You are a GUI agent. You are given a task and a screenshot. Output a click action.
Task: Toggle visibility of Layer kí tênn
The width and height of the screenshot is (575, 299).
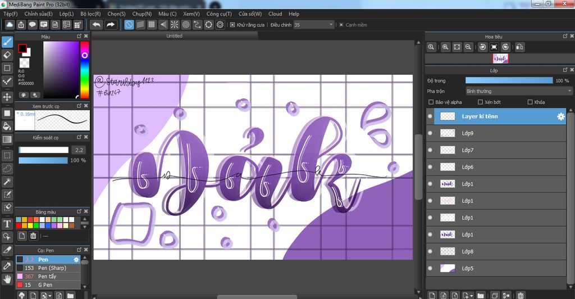point(430,116)
